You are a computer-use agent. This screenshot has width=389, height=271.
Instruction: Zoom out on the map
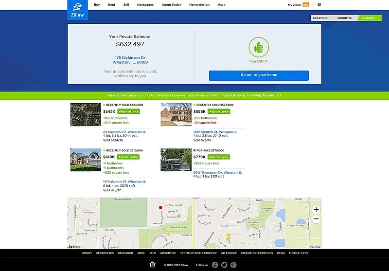coord(316,219)
